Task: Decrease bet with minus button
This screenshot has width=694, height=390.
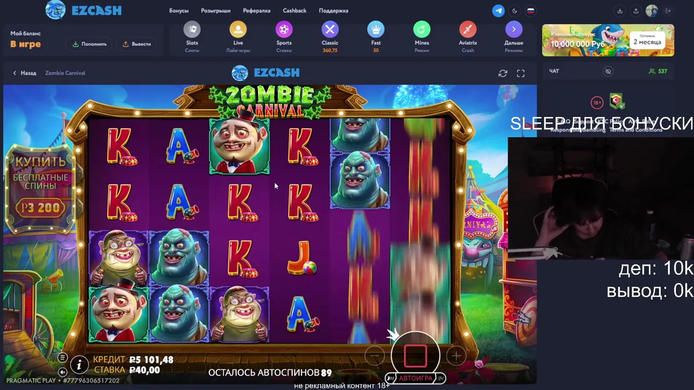Action: click(375, 356)
